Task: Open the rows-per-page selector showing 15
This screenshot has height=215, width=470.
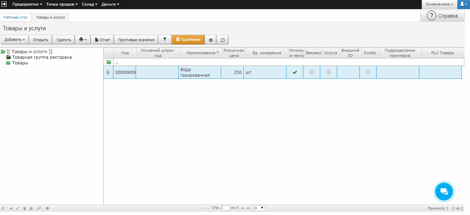Action: pos(258,208)
